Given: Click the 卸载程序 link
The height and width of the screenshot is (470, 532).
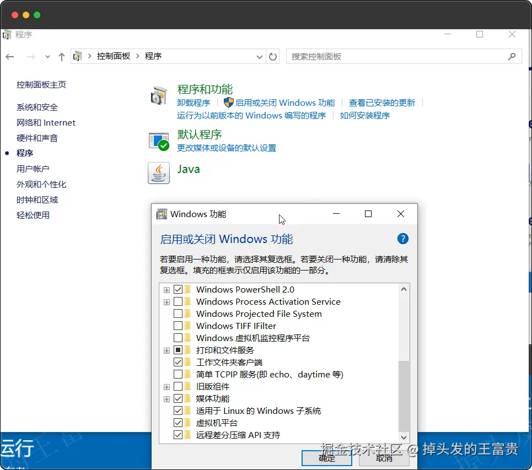Looking at the screenshot, I should point(194,102).
